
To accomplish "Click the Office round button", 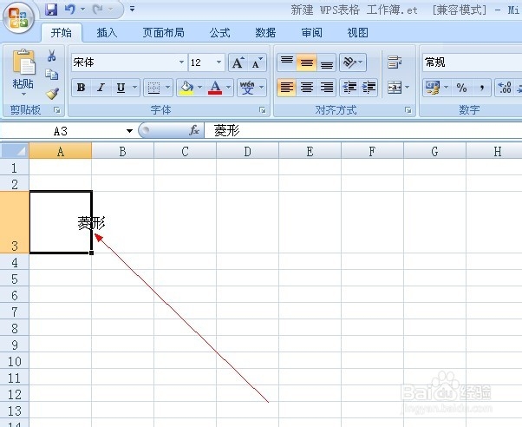I will coord(18,16).
